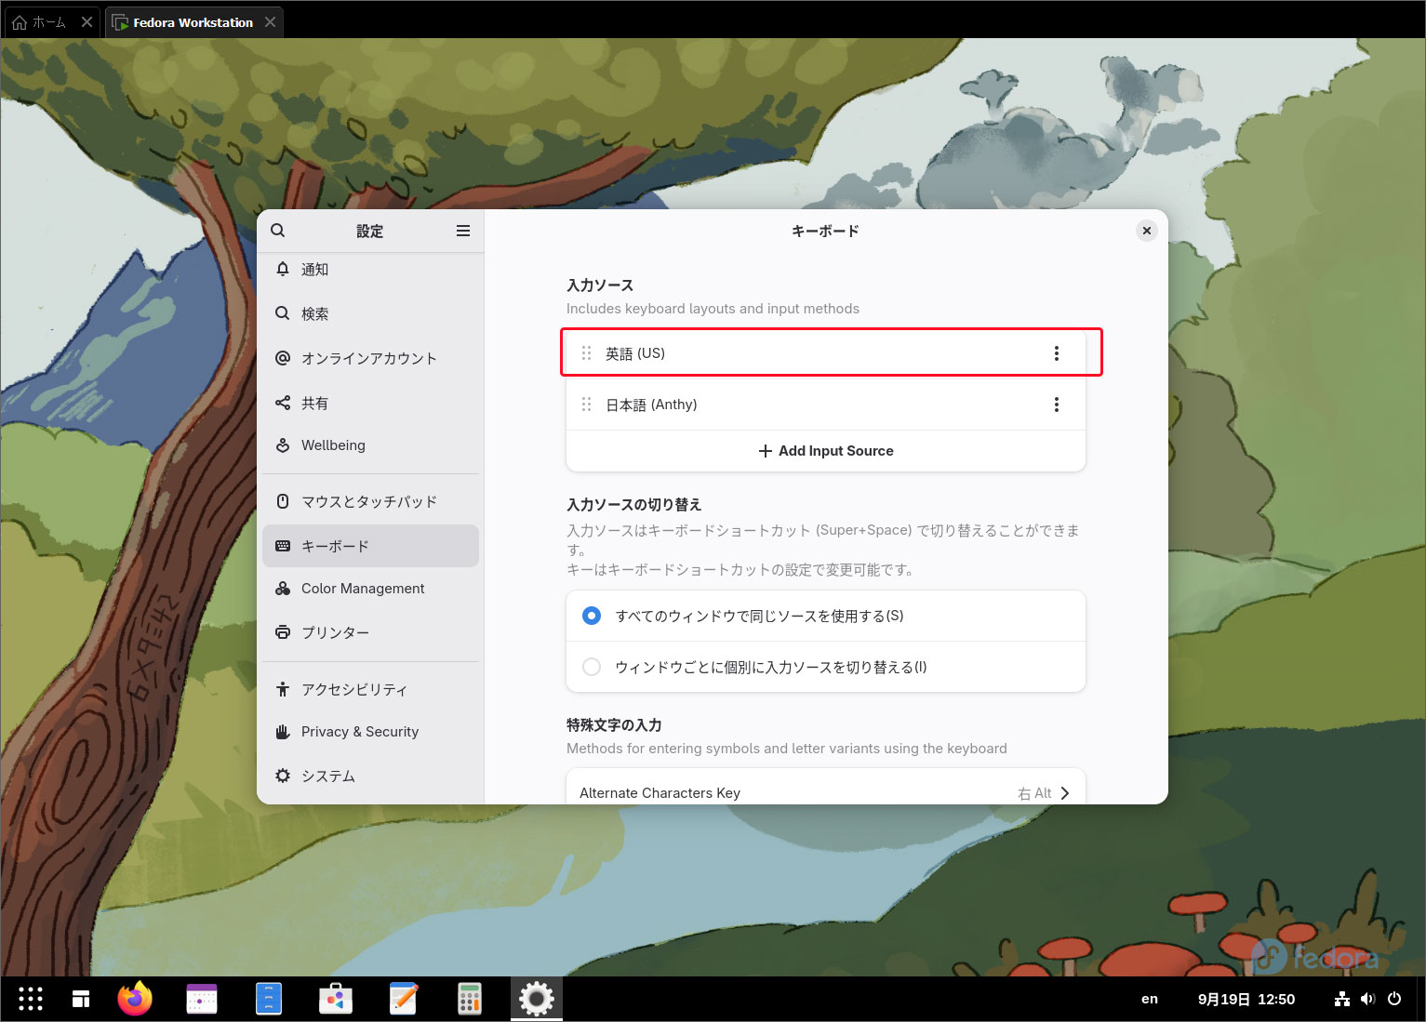Click the Add Input Source button
Screen dimensions: 1426x1022
[x=826, y=451]
